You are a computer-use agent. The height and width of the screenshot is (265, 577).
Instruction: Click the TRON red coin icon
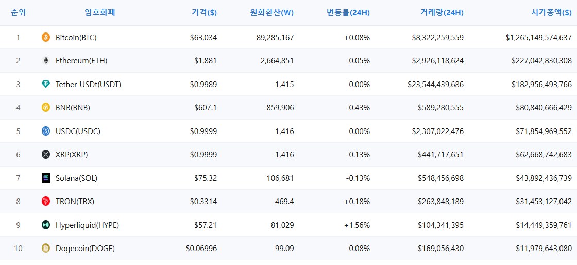[46, 201]
